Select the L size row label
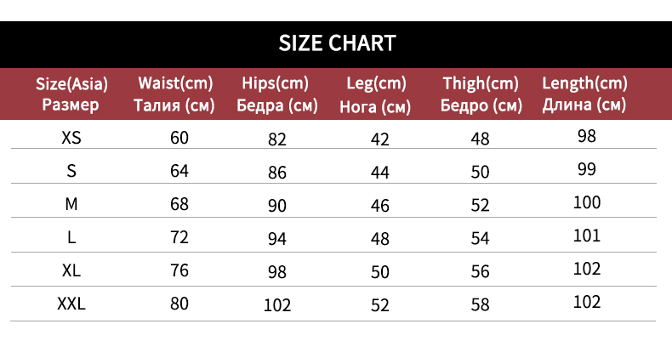 tap(71, 237)
